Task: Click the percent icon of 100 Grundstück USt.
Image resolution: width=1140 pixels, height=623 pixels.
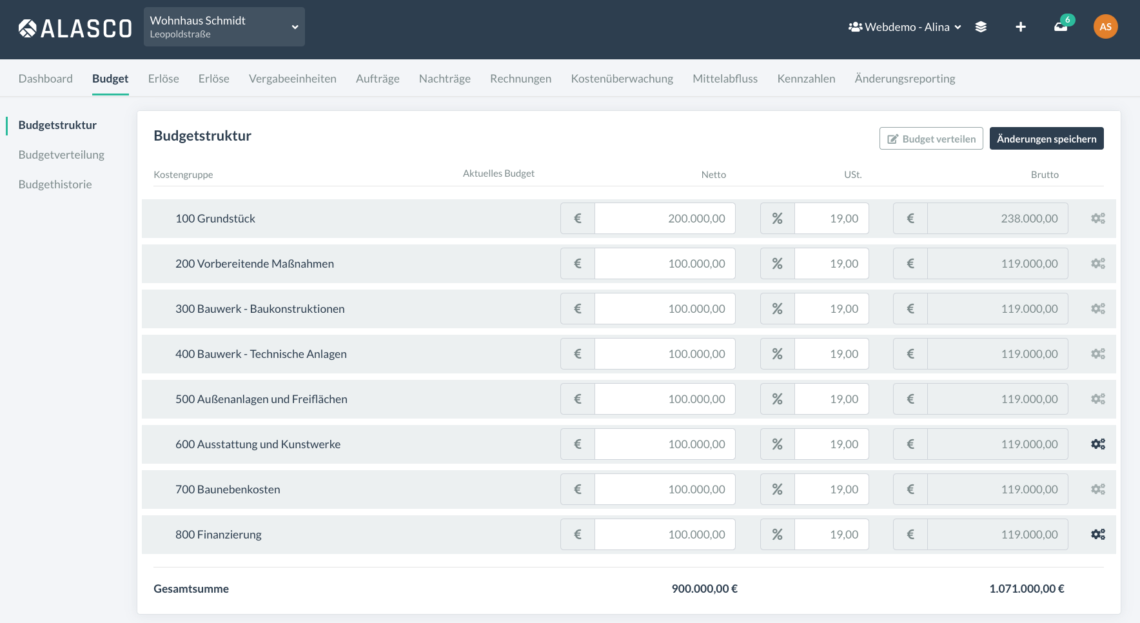Action: point(778,219)
